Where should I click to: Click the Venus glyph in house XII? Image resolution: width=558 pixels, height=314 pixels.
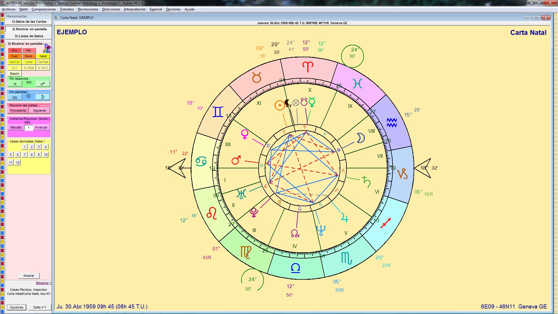coord(245,134)
